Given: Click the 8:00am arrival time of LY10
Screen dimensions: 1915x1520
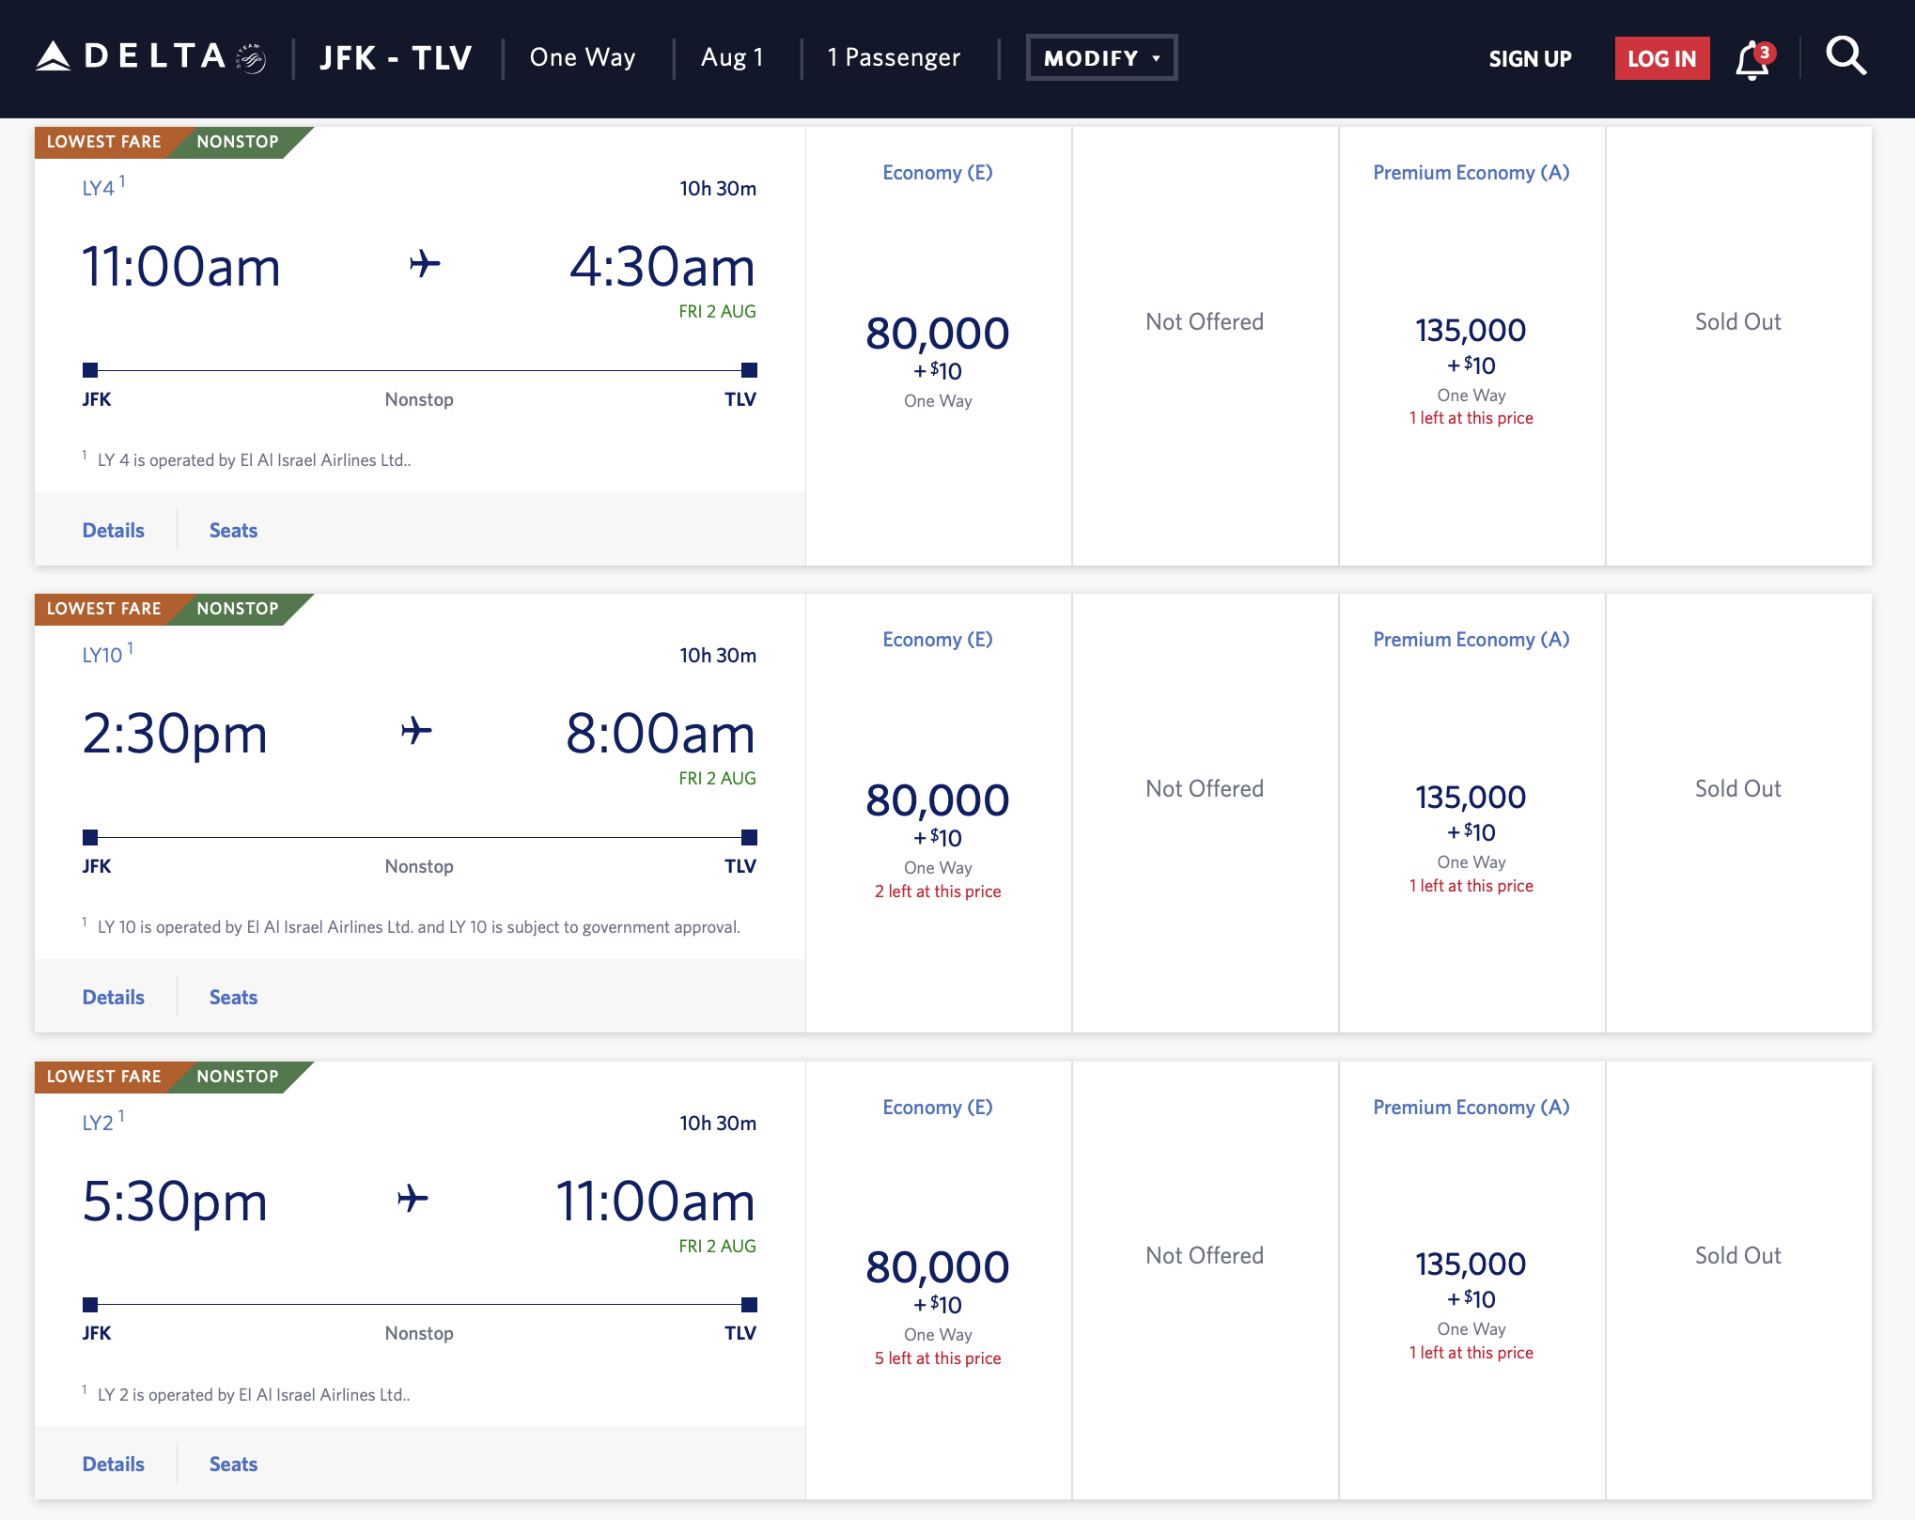Looking at the screenshot, I should coord(661,734).
